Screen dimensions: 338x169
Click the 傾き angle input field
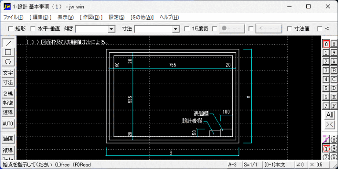(x=92, y=29)
